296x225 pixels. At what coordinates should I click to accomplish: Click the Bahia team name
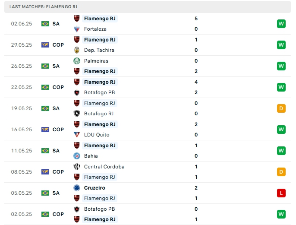pyautogui.click(x=91, y=156)
